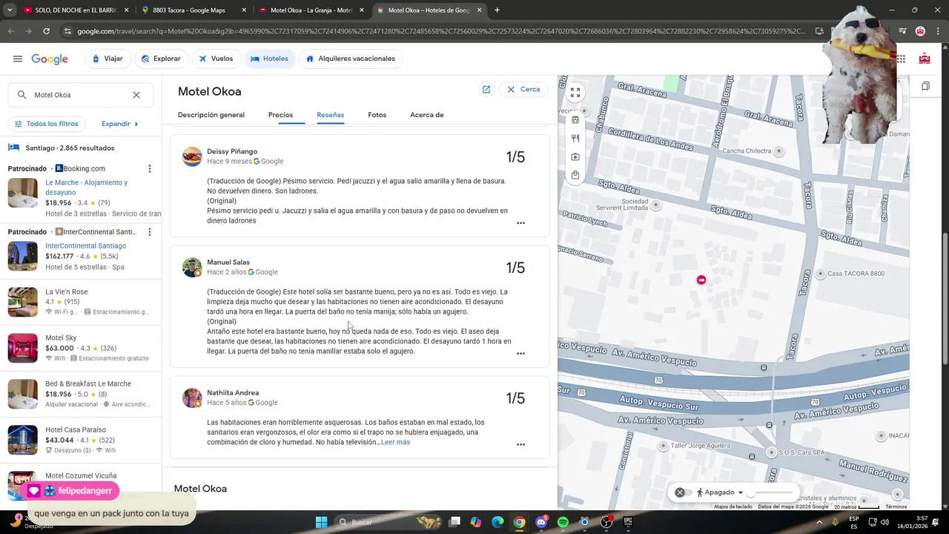Open Precios tab
The image size is (949, 534).
coord(280,115)
